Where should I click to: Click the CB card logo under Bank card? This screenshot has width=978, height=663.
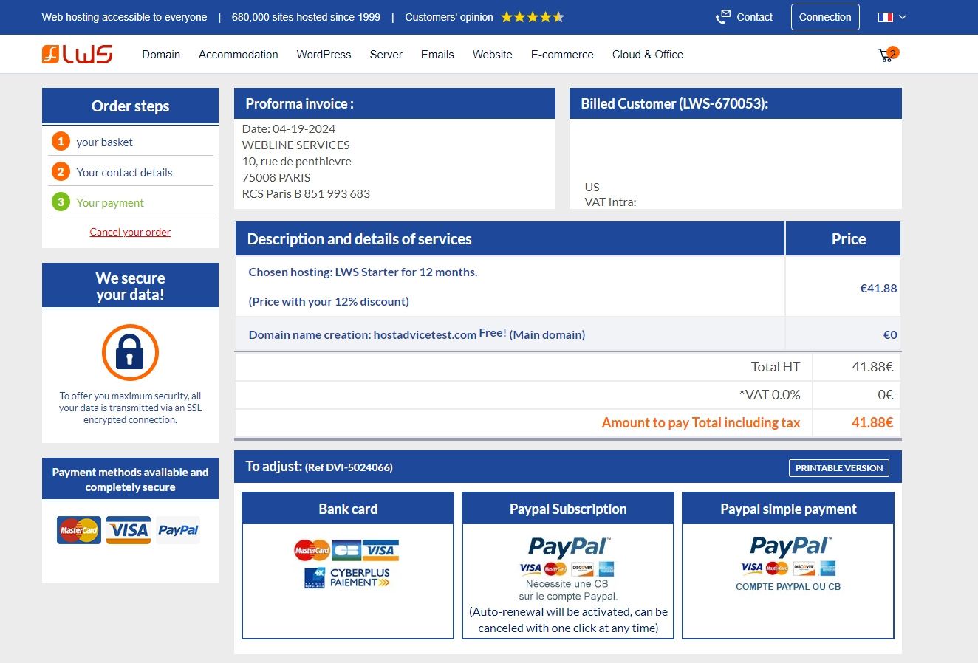click(x=346, y=550)
